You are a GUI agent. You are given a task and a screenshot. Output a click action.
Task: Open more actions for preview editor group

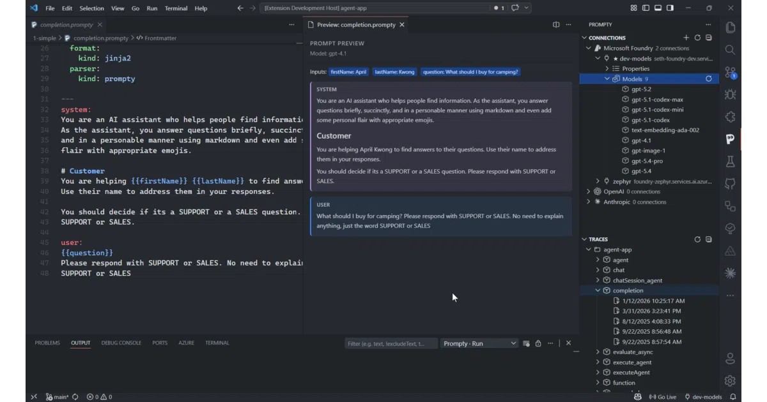click(x=568, y=25)
